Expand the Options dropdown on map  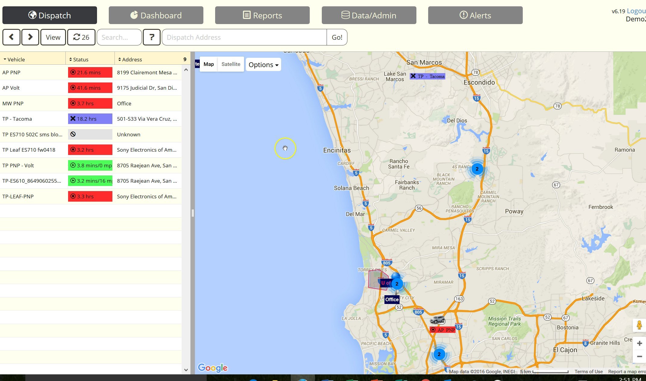coord(263,65)
